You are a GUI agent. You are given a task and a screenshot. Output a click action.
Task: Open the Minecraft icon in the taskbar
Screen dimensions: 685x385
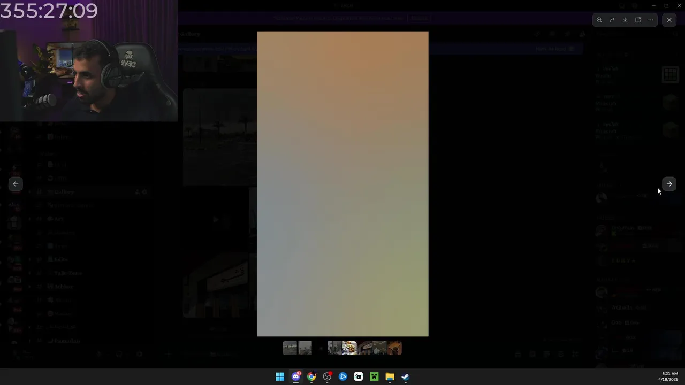click(x=374, y=377)
